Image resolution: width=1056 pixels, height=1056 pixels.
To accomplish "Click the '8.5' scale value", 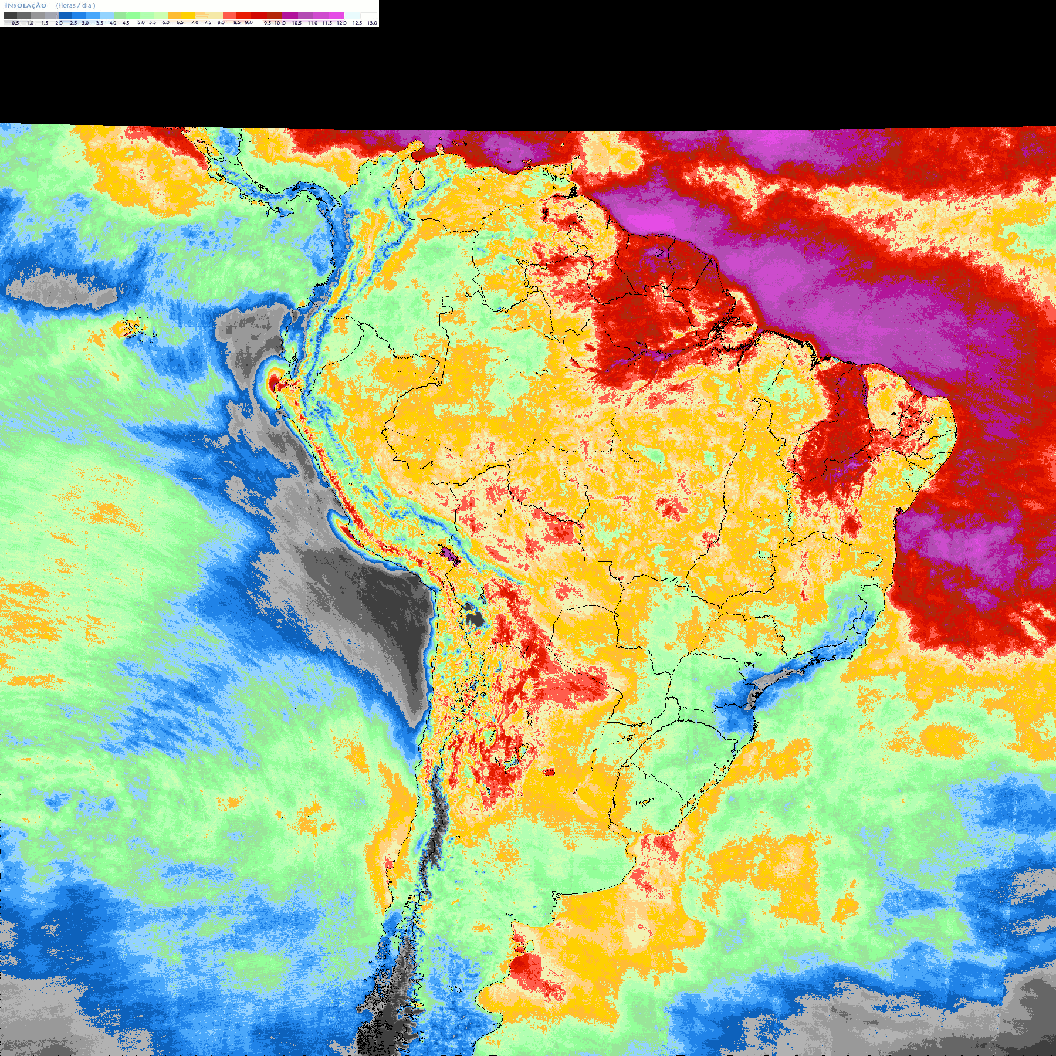I will pyautogui.click(x=237, y=22).
